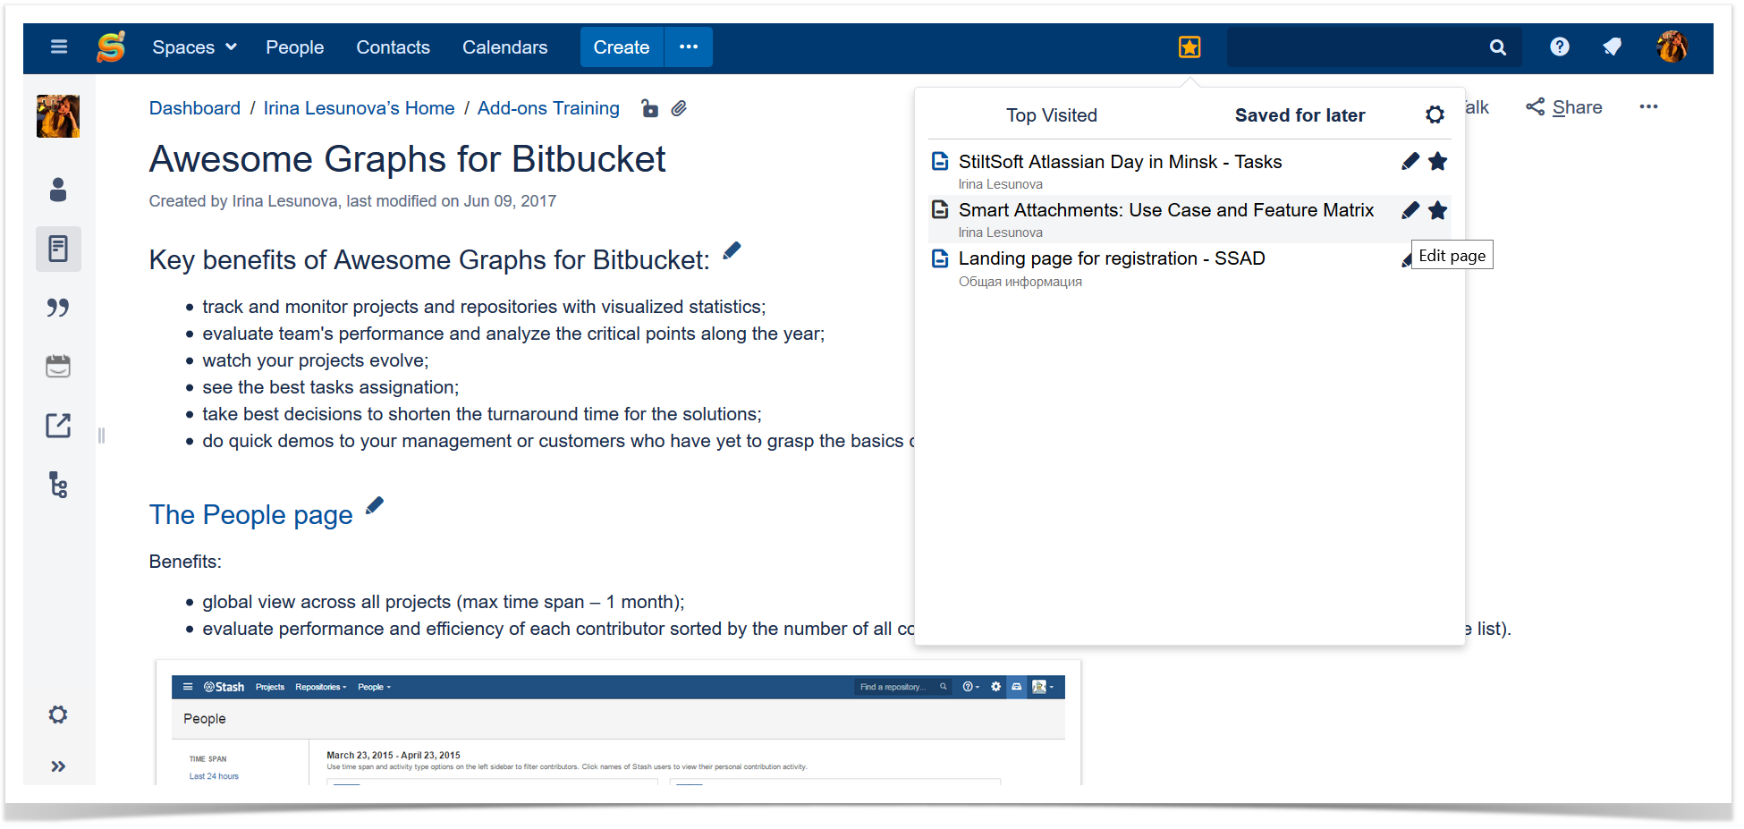Viewport: 1744px width, 829px height.
Task: Click the sidebar collapse handle
Action: [x=101, y=436]
